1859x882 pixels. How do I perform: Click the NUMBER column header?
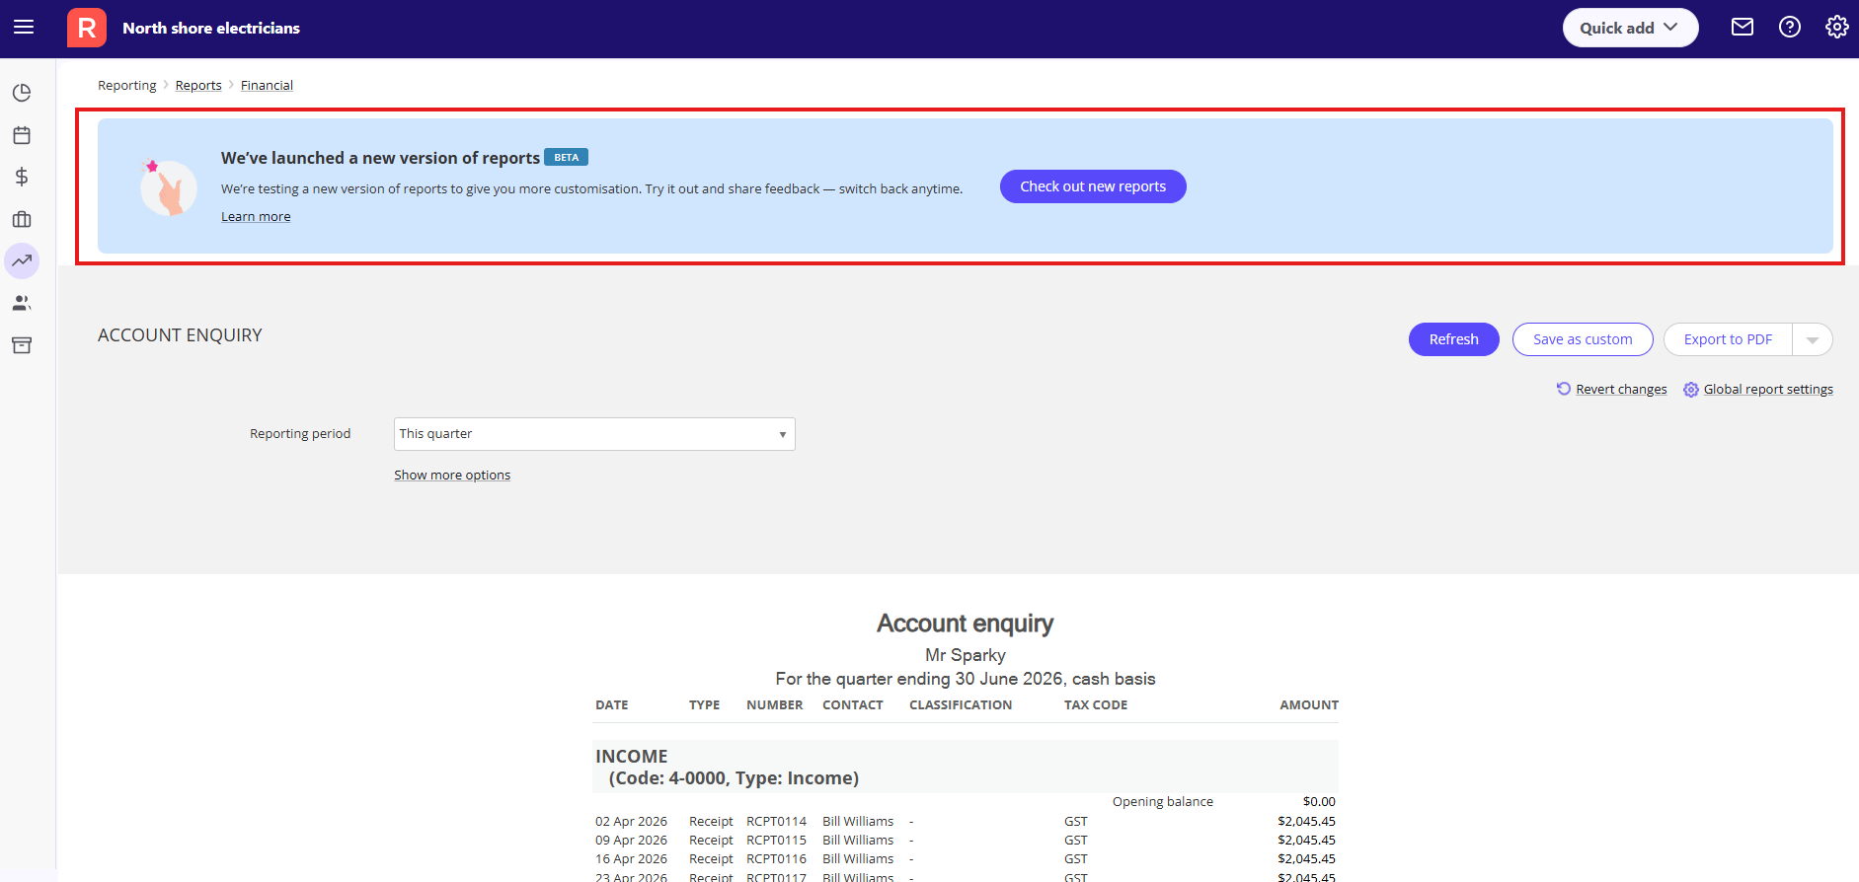(x=775, y=705)
